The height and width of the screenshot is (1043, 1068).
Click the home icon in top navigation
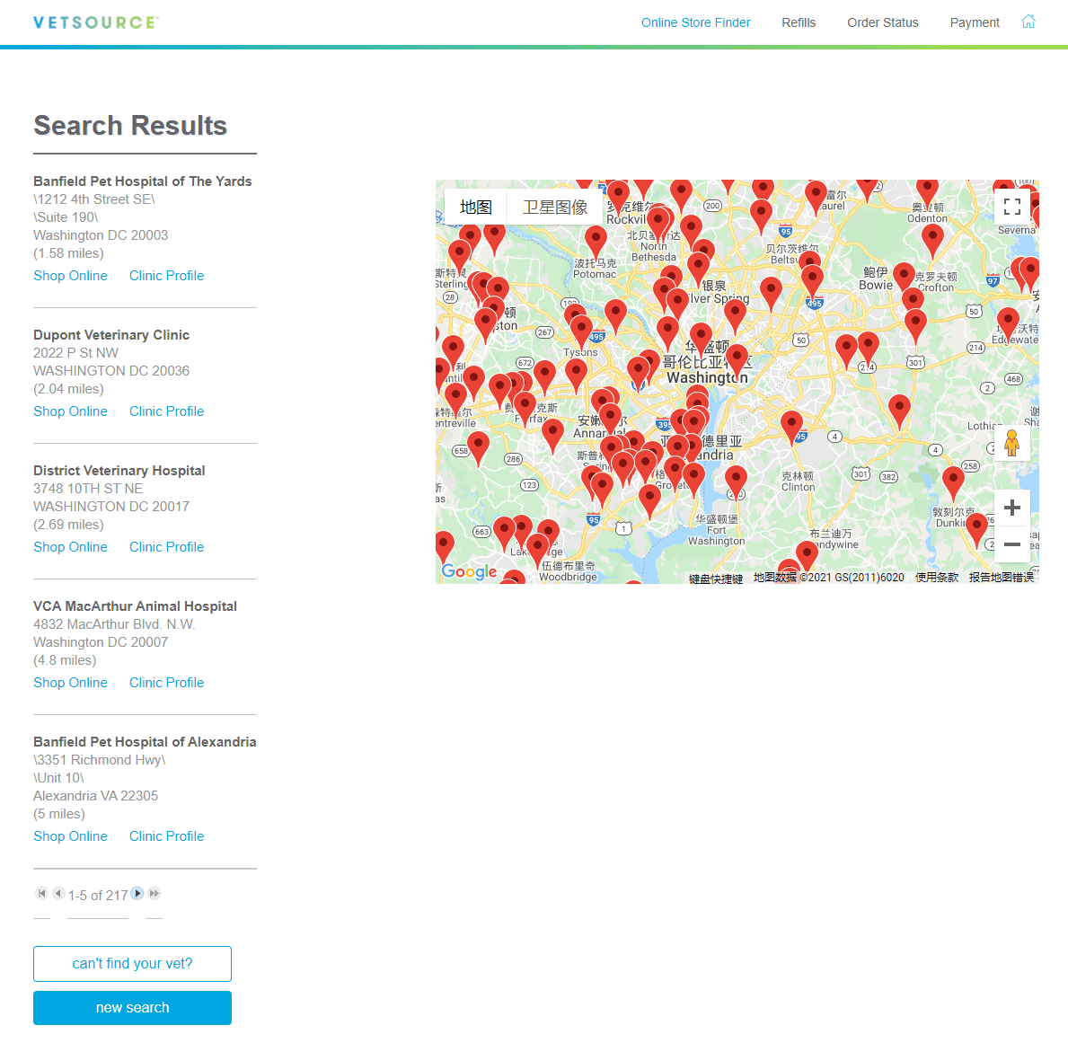[x=1028, y=22]
